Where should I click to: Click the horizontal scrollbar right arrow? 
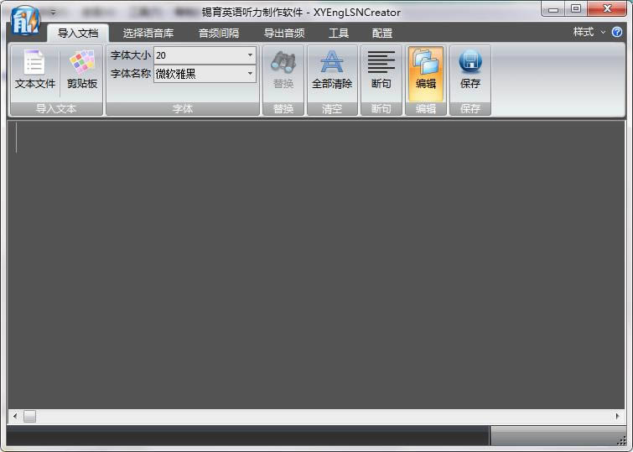(x=617, y=416)
